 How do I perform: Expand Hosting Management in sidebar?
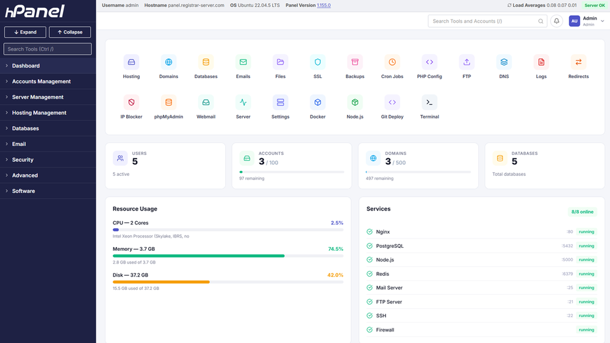click(x=48, y=112)
